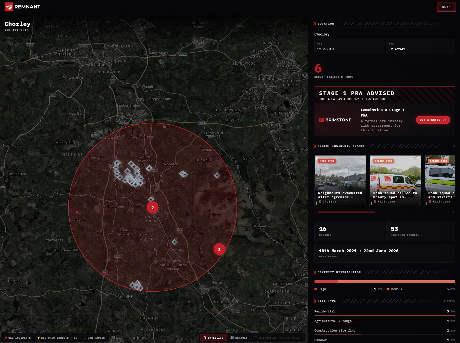This screenshot has width=460, height=343.
Task: Toggle the UXO Incidents legend item
Action: pos(18,338)
